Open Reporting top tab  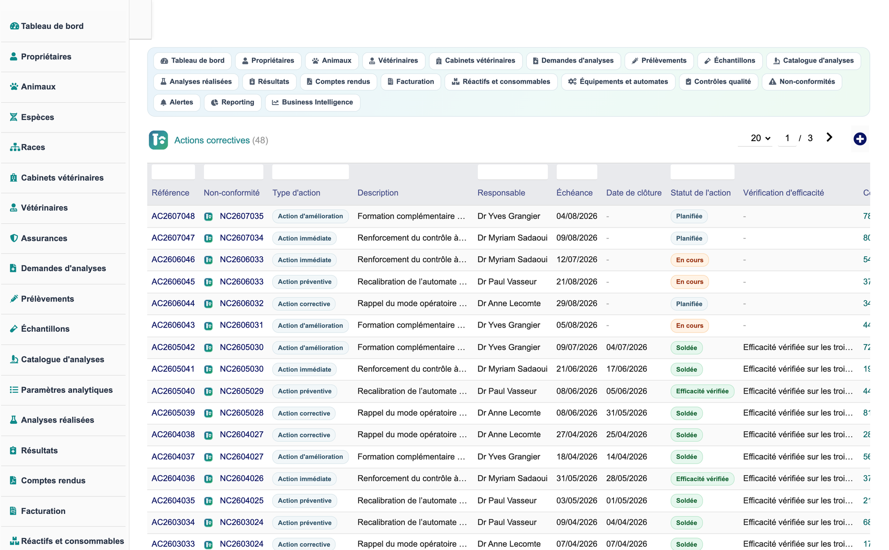point(233,102)
